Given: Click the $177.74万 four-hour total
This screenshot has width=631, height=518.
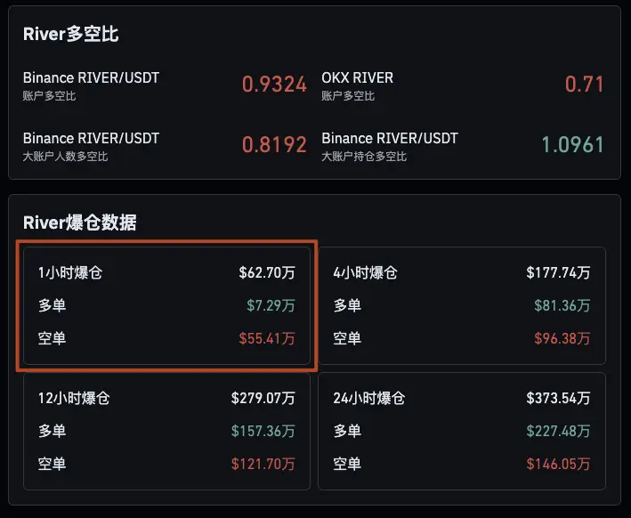Looking at the screenshot, I should coord(558,273).
